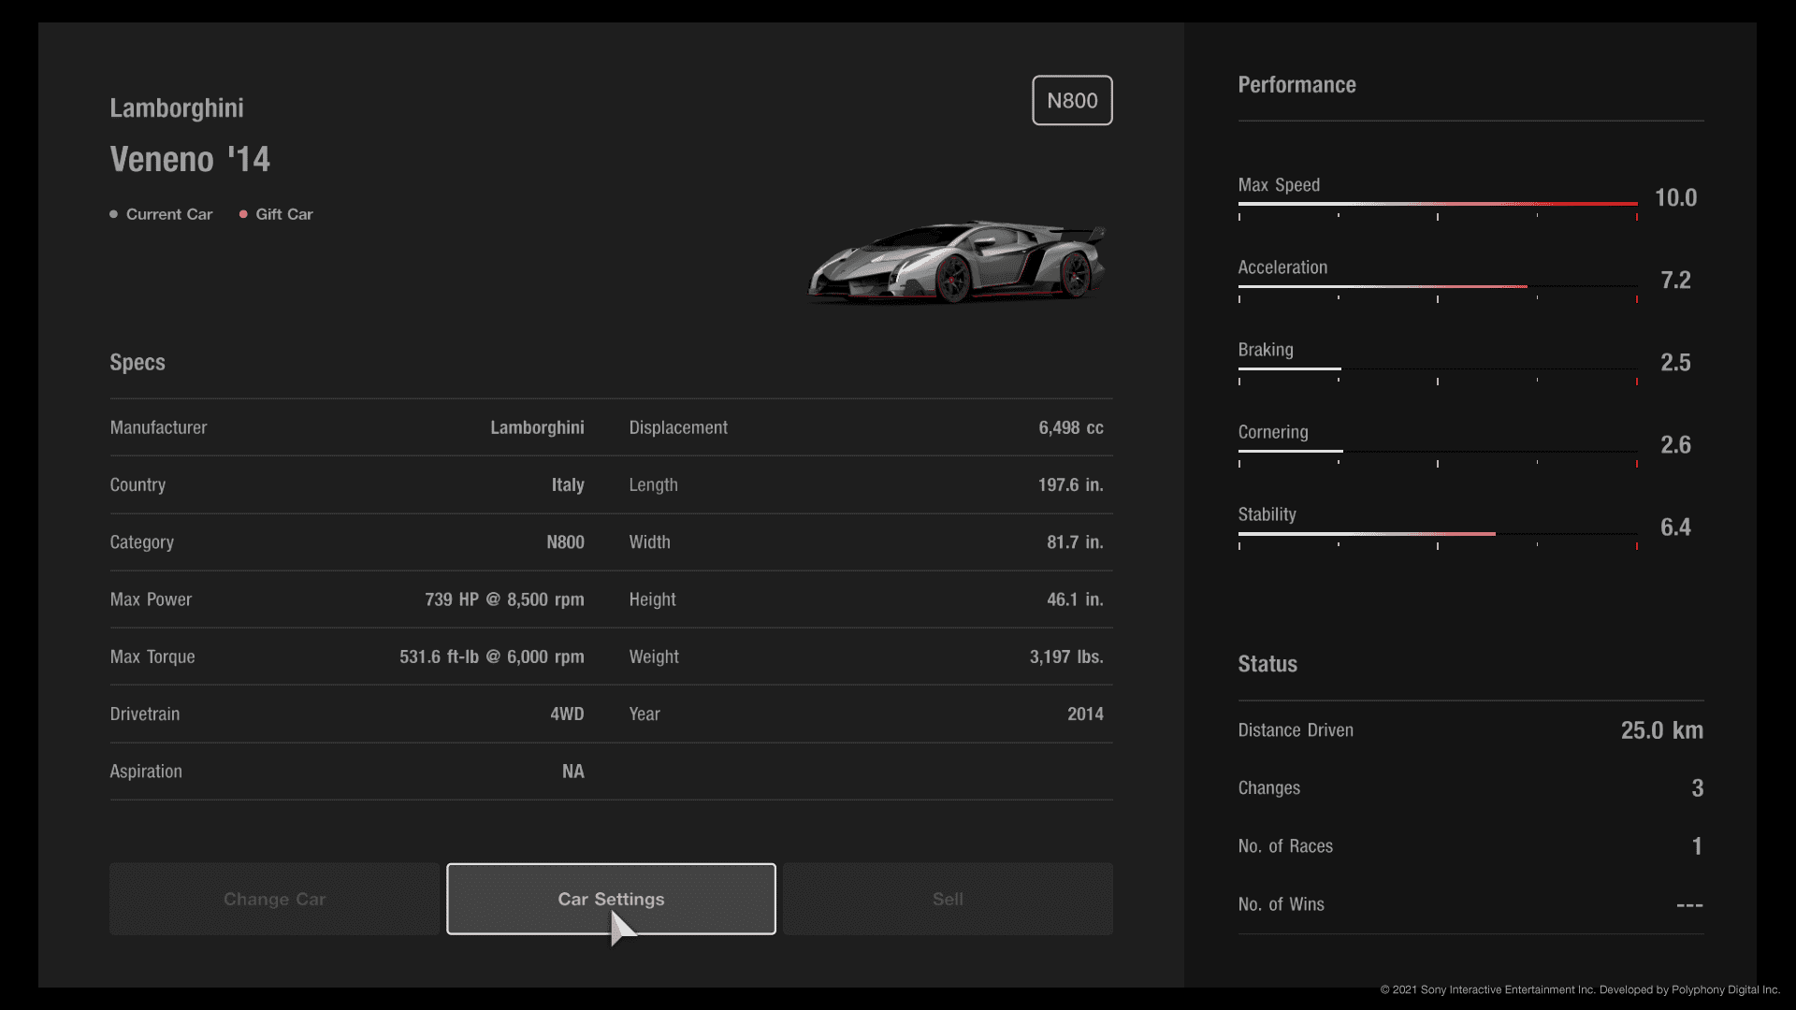Click the Distance Driven value 25.0 km
Screen dimensions: 1796x1010
[x=1661, y=730]
